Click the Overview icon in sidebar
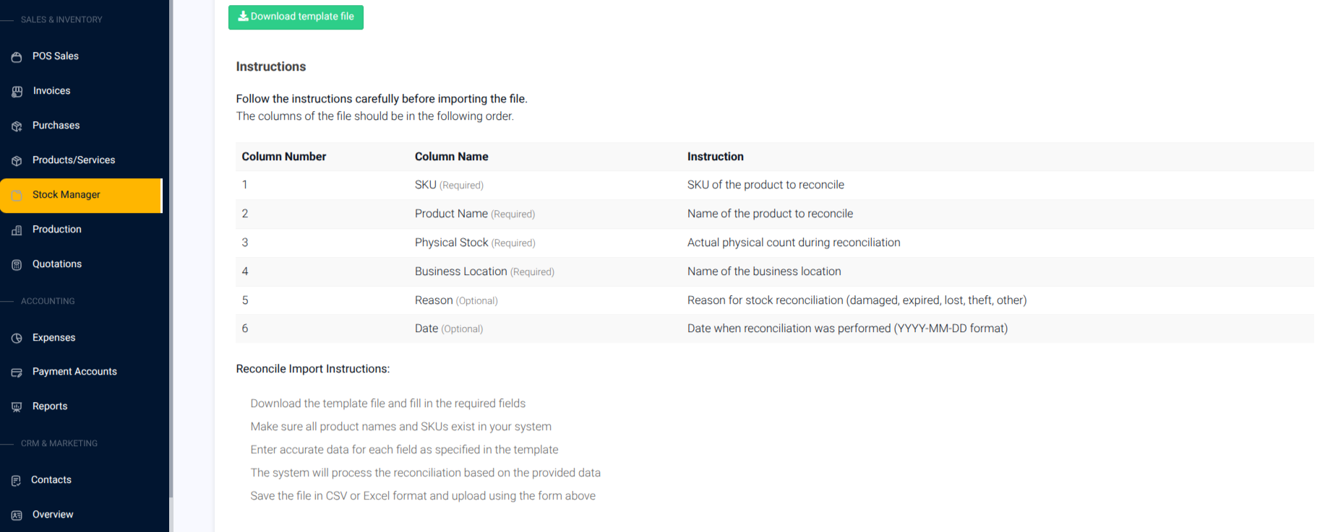Image resolution: width=1325 pixels, height=532 pixels. (x=17, y=515)
